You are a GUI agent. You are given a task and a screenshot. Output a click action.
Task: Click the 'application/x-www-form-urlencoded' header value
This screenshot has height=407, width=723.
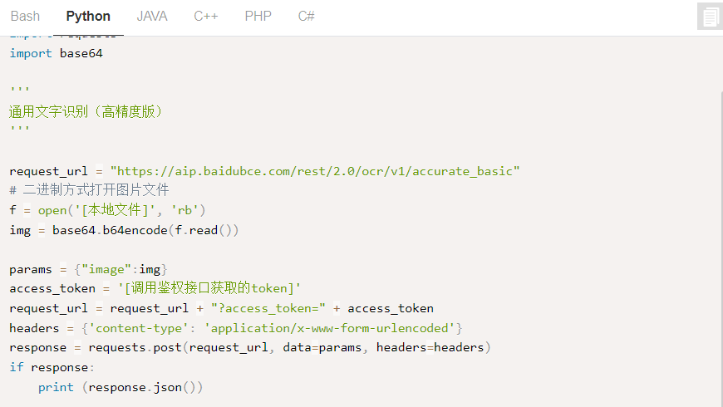coord(329,328)
